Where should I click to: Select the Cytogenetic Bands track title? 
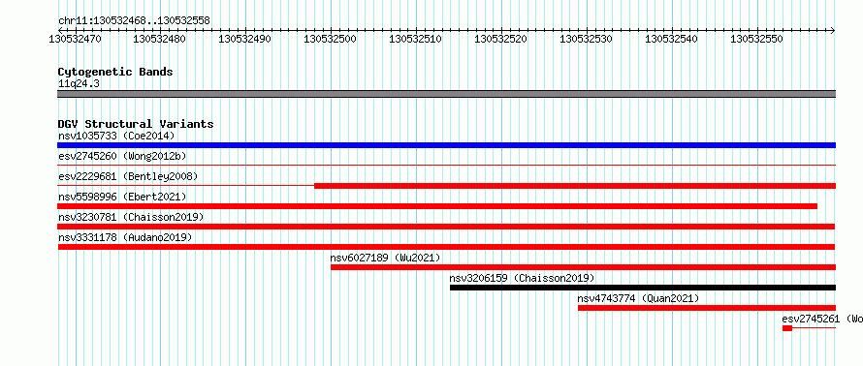pos(115,72)
